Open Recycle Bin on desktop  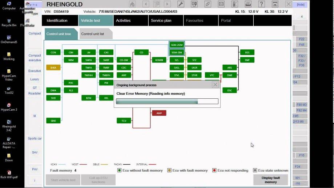pyautogui.click(x=9, y=23)
